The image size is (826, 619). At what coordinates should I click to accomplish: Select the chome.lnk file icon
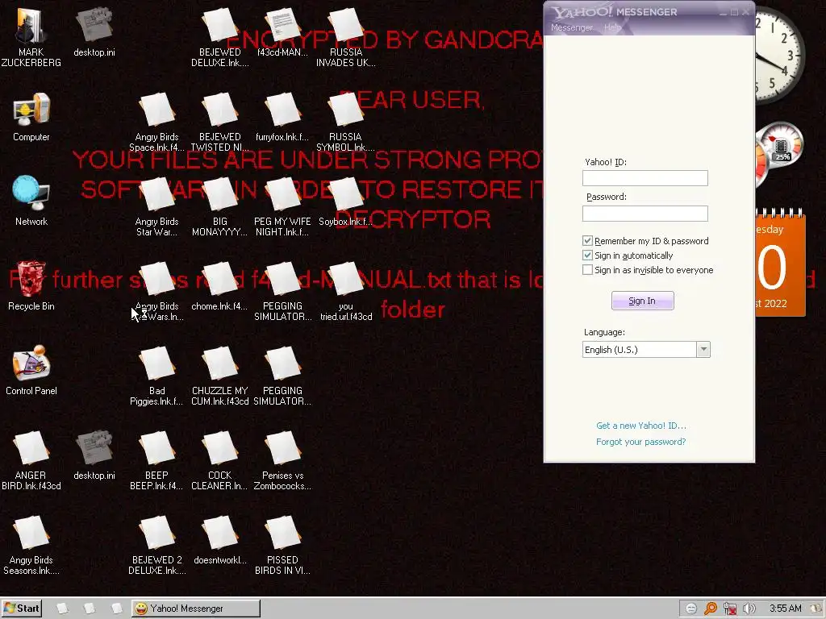(x=219, y=286)
